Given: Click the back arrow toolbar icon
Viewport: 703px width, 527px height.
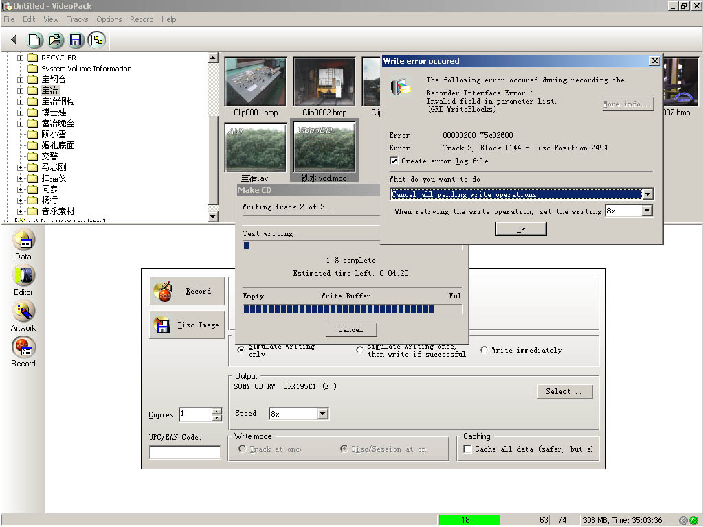Looking at the screenshot, I should [x=14, y=40].
